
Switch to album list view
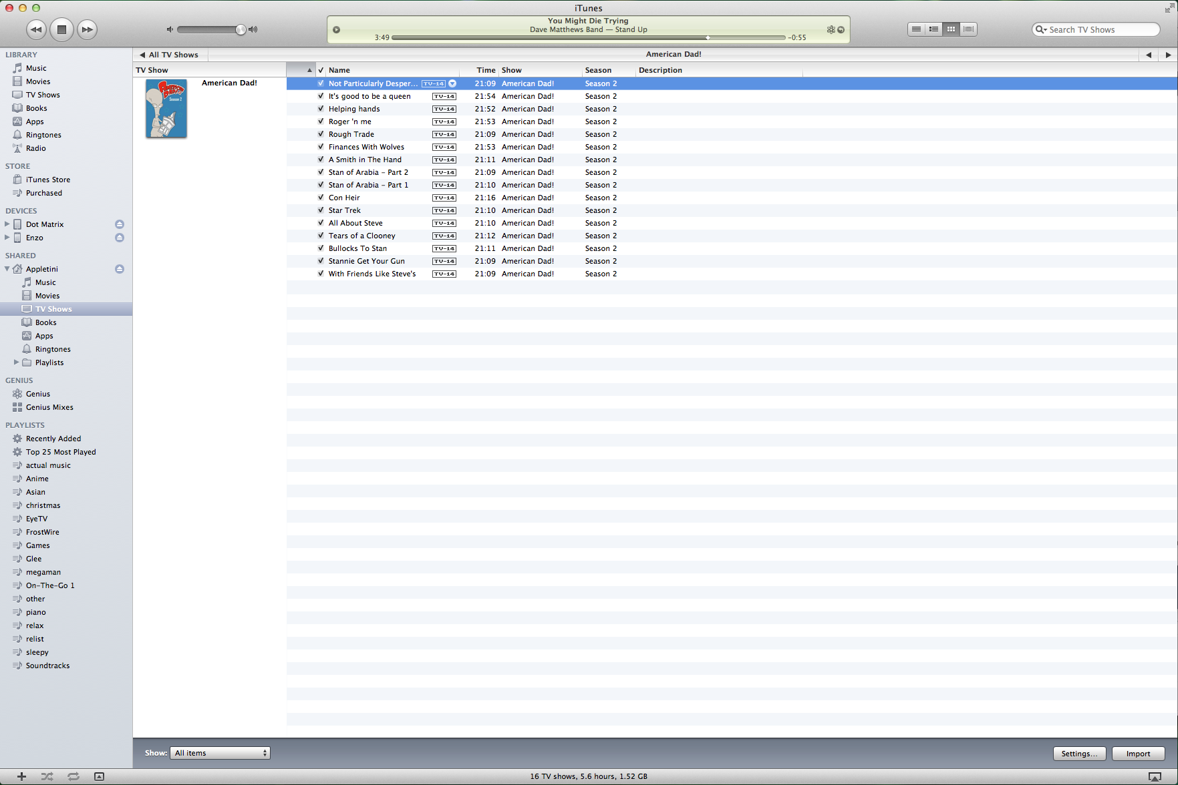click(934, 29)
